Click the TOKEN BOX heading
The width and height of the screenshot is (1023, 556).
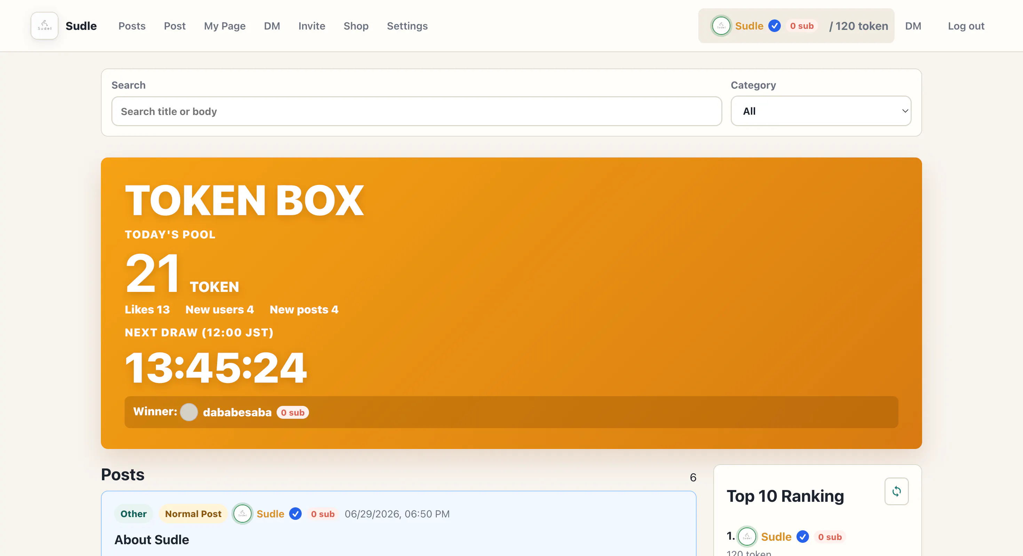(x=244, y=200)
